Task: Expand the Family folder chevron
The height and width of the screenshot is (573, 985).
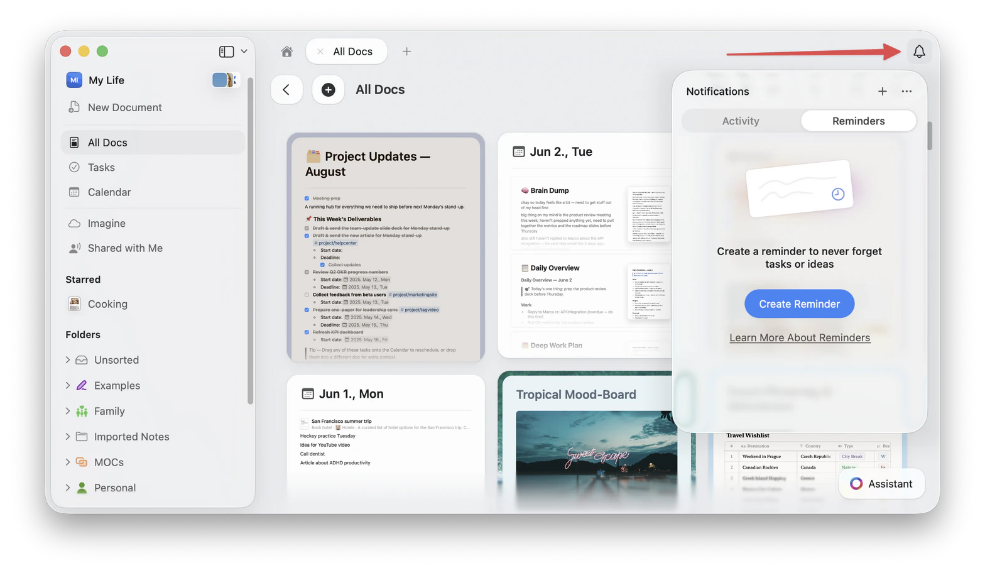Action: point(68,411)
